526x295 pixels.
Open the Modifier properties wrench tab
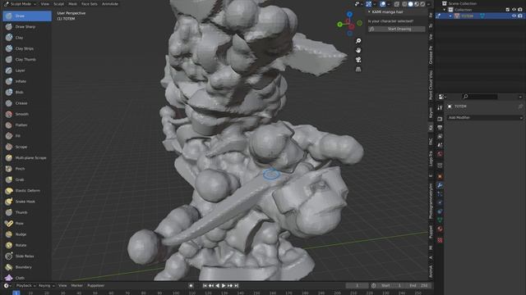[440, 185]
